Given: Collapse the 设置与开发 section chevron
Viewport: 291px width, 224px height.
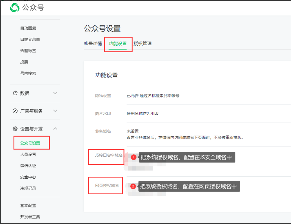Looking at the screenshot, I should click(x=55, y=129).
